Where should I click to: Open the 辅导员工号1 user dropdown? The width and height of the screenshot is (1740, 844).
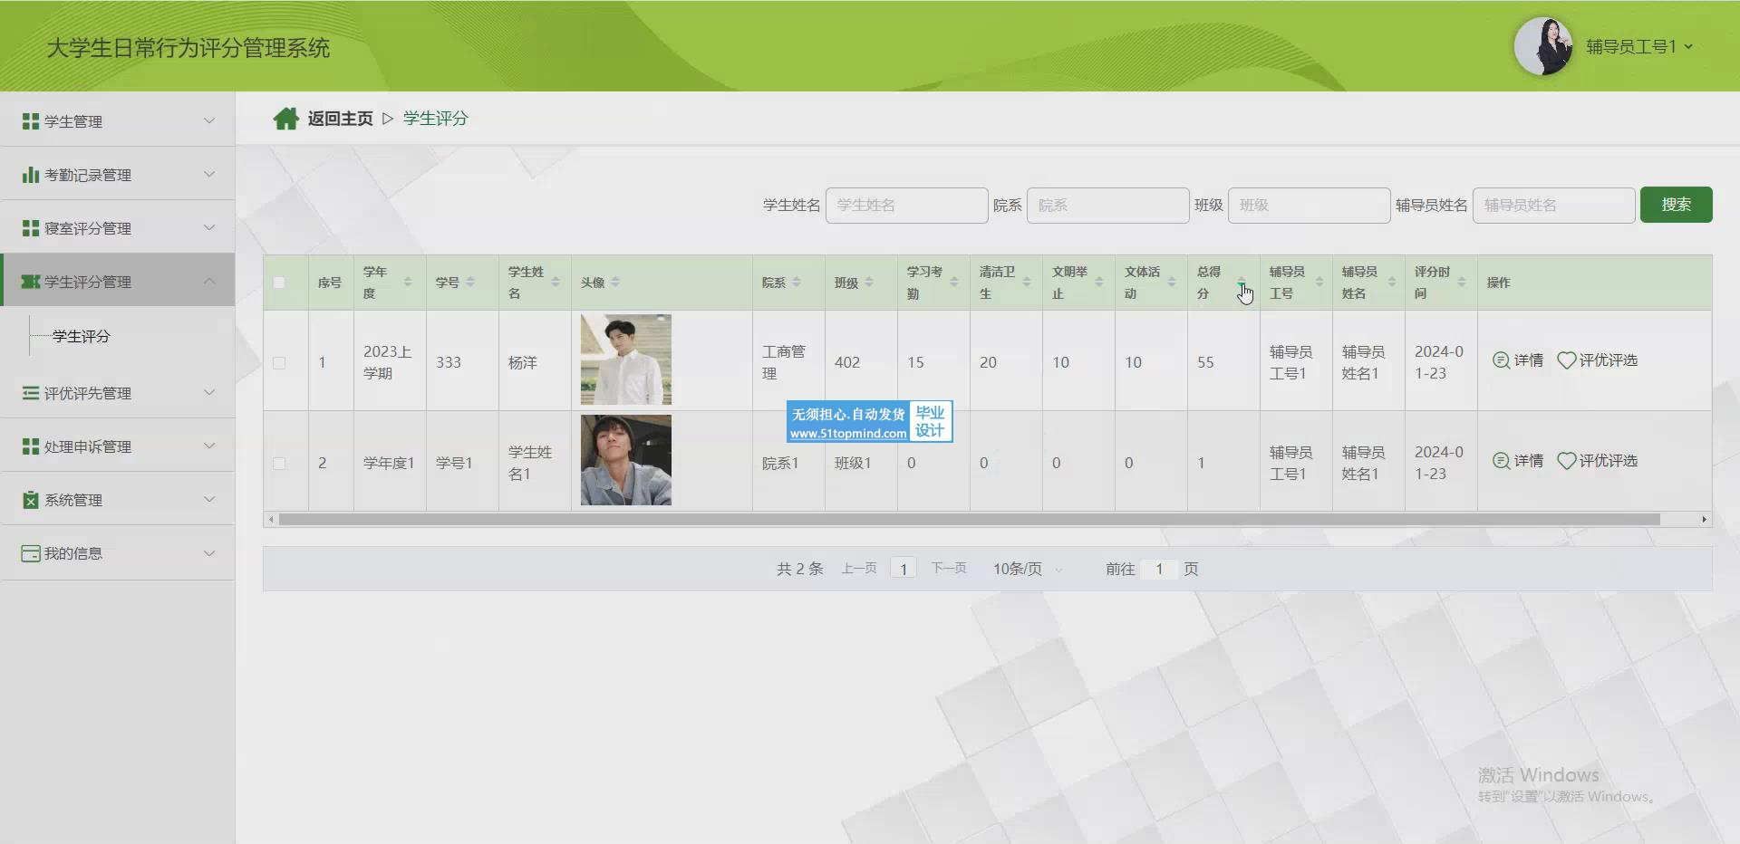tap(1638, 46)
